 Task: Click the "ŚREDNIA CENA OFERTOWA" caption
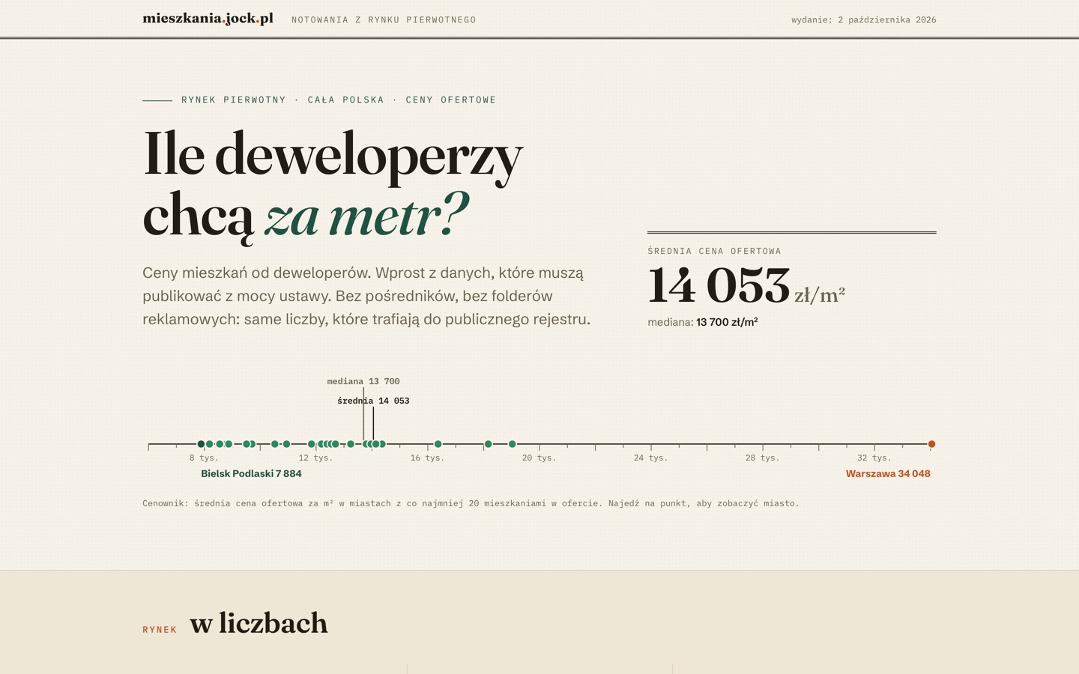coord(714,251)
